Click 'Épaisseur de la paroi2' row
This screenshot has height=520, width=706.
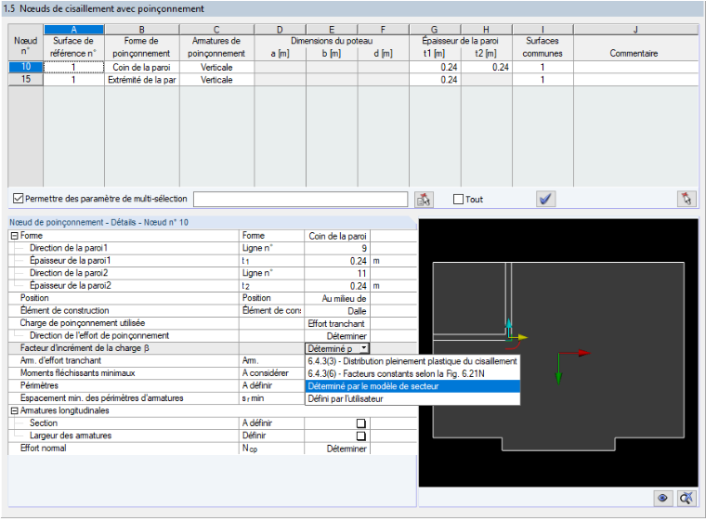(x=213, y=286)
